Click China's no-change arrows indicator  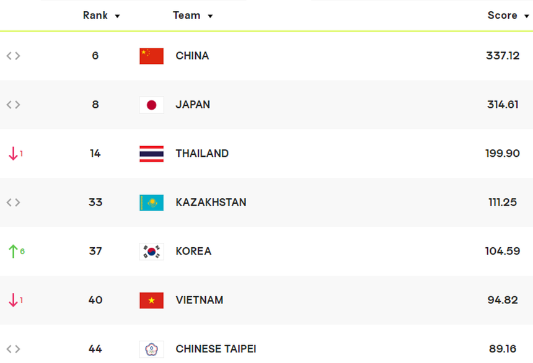(13, 56)
